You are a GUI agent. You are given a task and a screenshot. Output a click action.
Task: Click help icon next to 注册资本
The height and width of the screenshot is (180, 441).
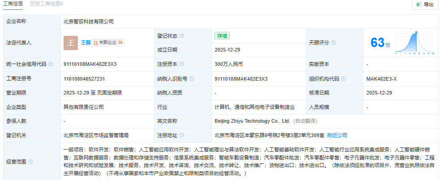pos(181,64)
